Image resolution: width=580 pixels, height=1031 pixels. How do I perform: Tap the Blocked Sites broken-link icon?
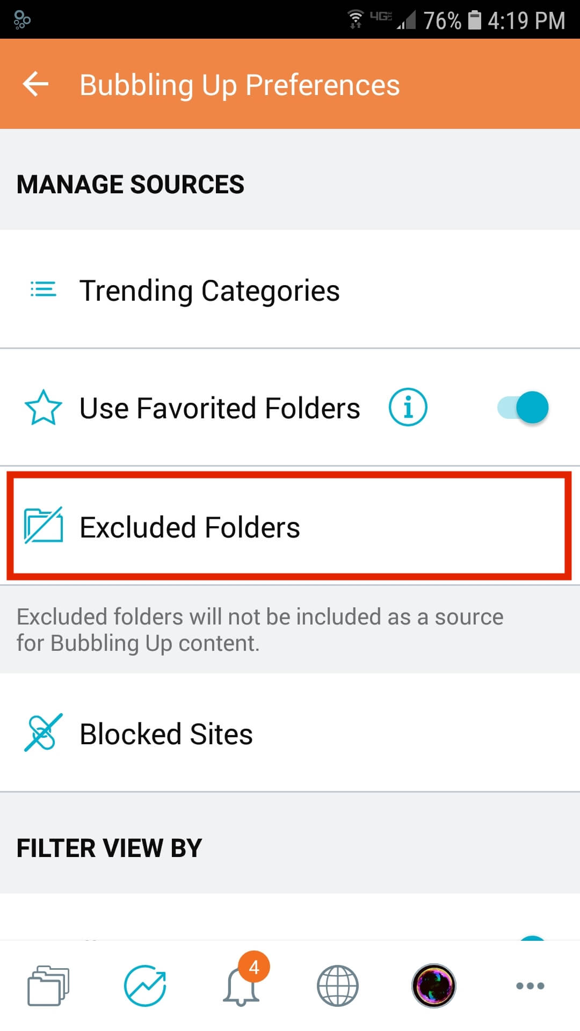[x=44, y=732]
